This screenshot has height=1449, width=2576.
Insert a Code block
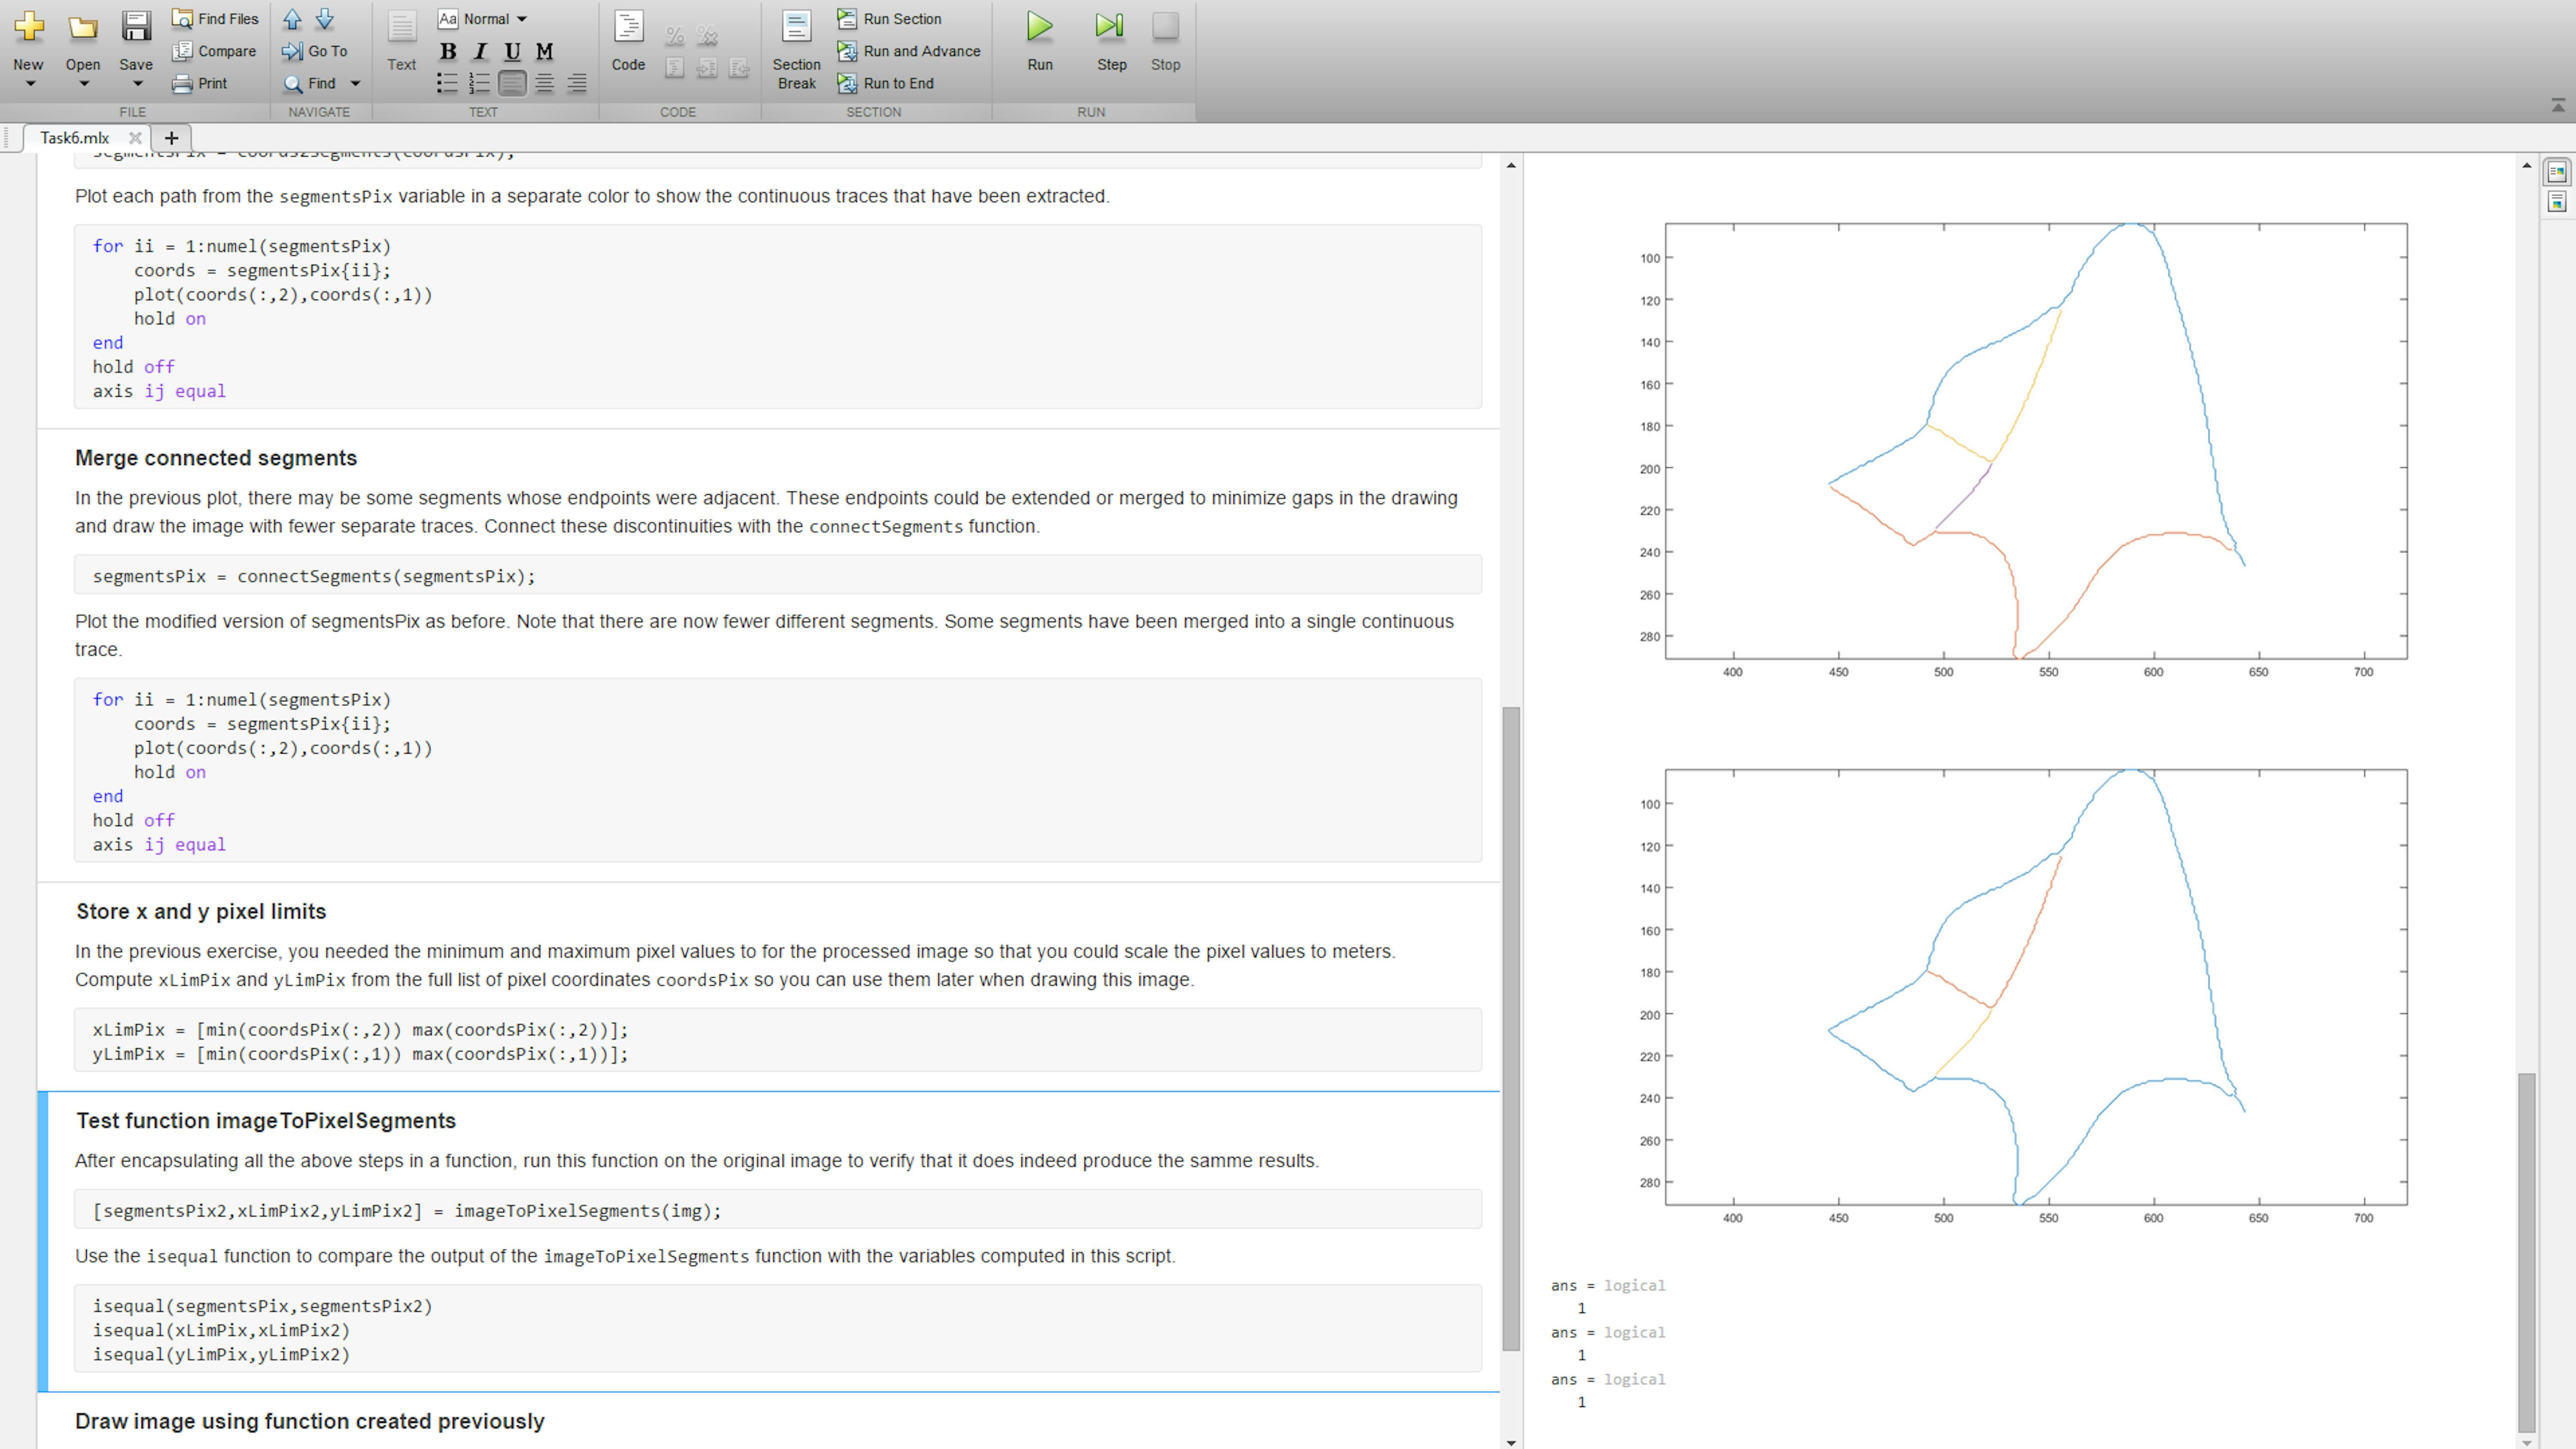click(x=628, y=40)
